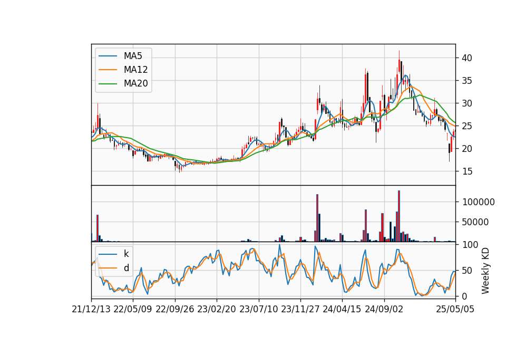Viewport: 506px width, 364px height.
Task: Click the 24/04/15 date label
Action: (x=342, y=310)
